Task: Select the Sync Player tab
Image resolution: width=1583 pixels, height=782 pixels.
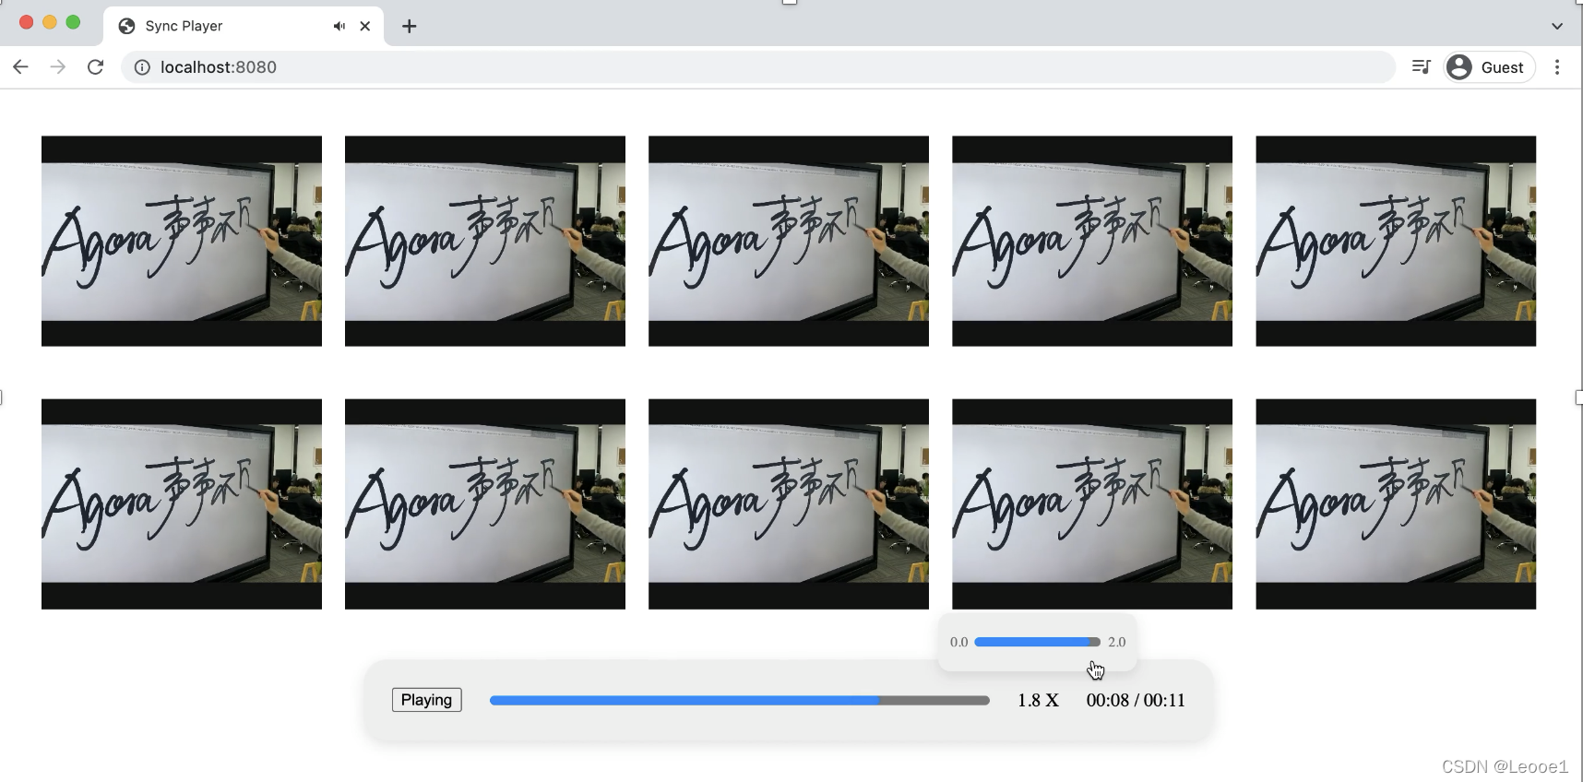Action: (244, 26)
